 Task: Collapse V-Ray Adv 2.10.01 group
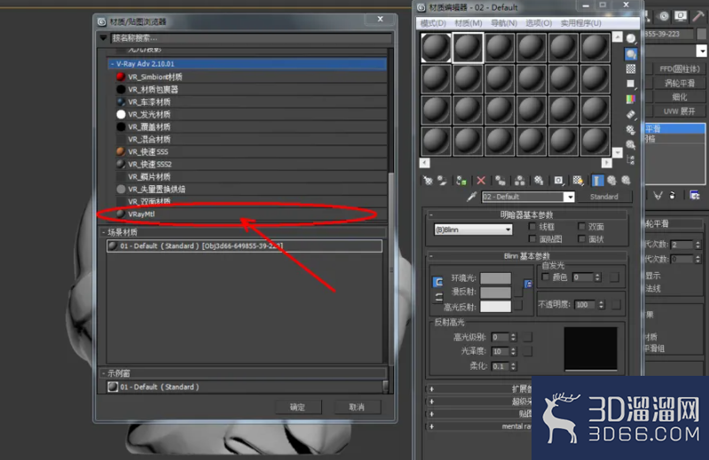point(112,64)
